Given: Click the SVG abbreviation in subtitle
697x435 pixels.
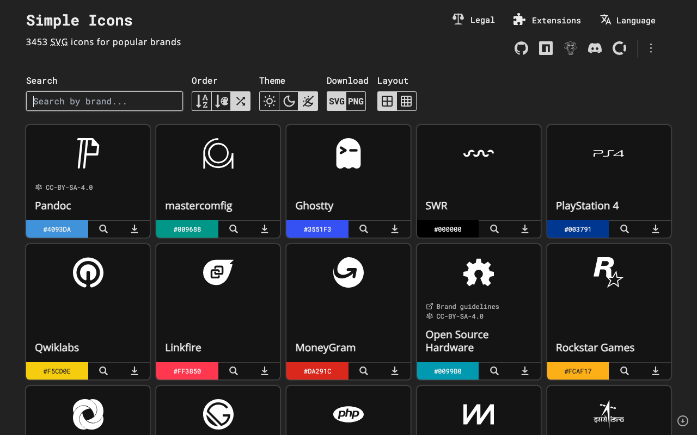Looking at the screenshot, I should pyautogui.click(x=59, y=42).
